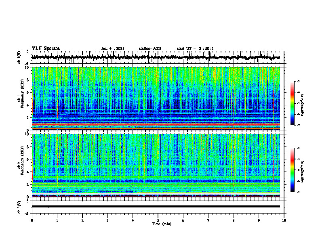Click the -5 tick on ch.3(V) axis
Viewport: 320px width, 247px height.
[27, 214]
